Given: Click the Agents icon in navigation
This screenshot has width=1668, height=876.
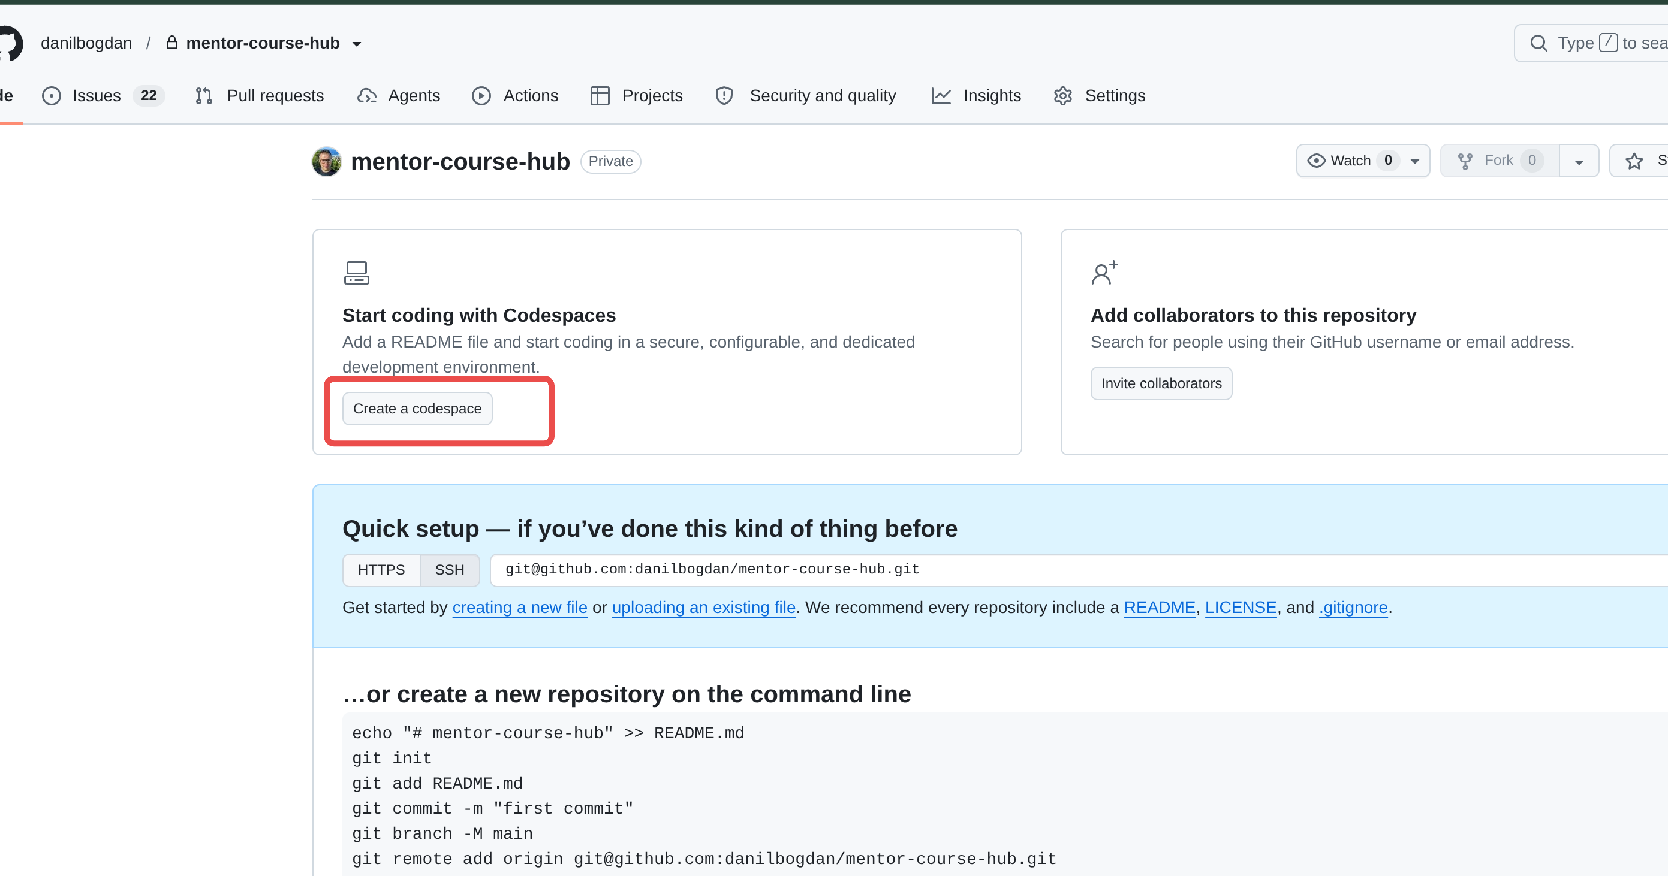Looking at the screenshot, I should click(x=366, y=96).
